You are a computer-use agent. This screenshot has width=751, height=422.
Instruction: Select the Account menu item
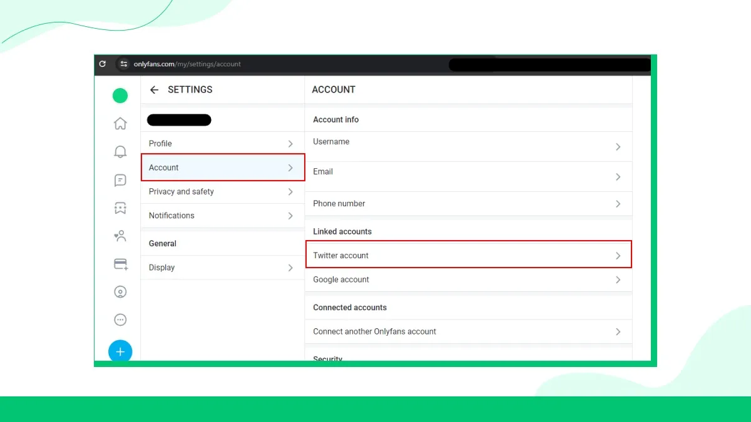click(x=222, y=168)
